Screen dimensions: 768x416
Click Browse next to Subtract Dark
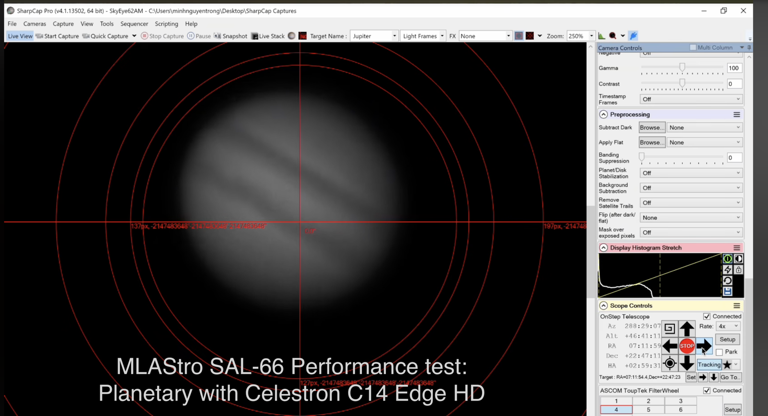point(652,128)
